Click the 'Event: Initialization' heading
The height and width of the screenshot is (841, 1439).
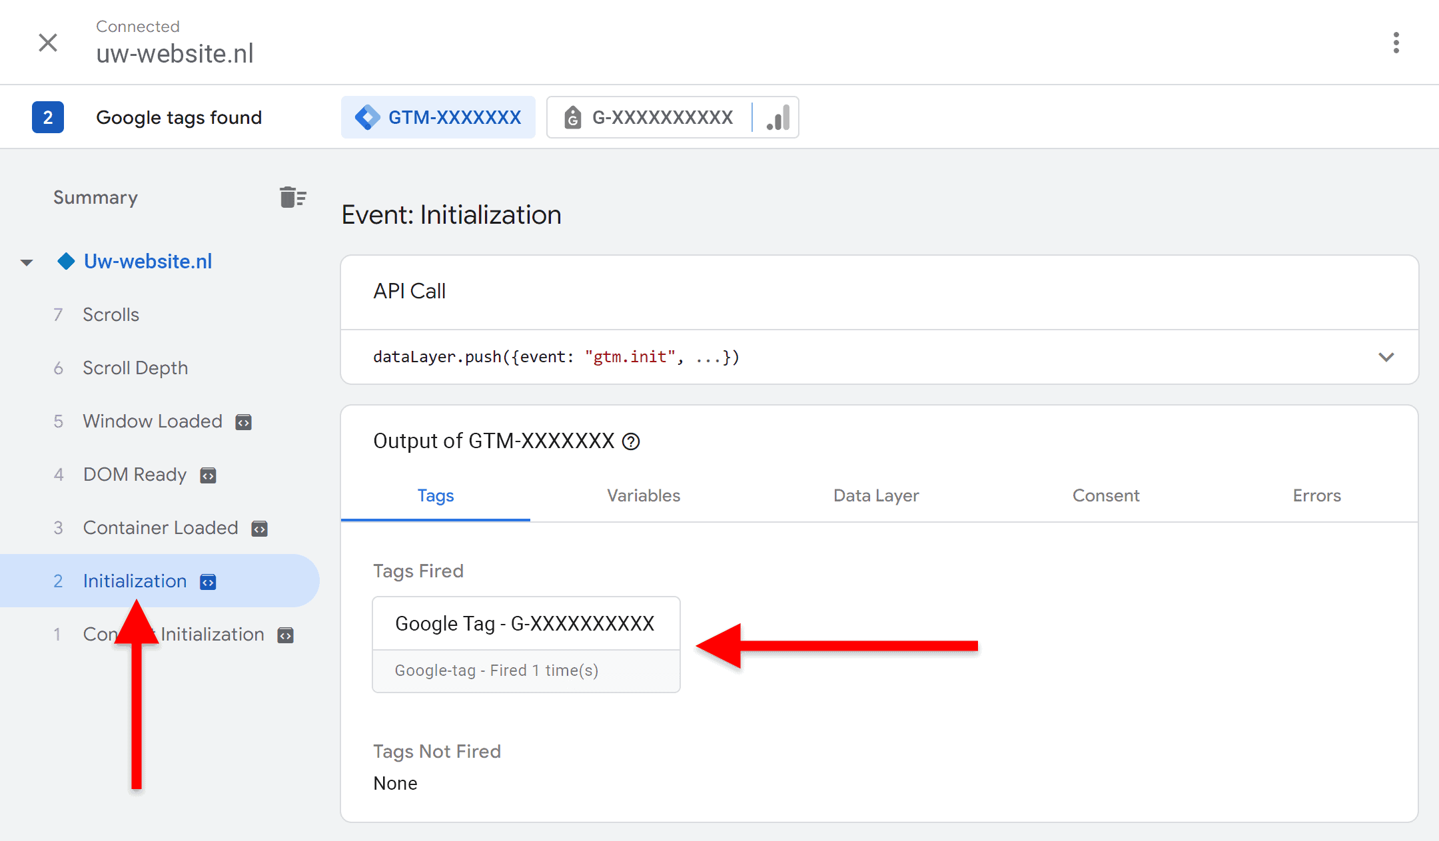(x=451, y=215)
